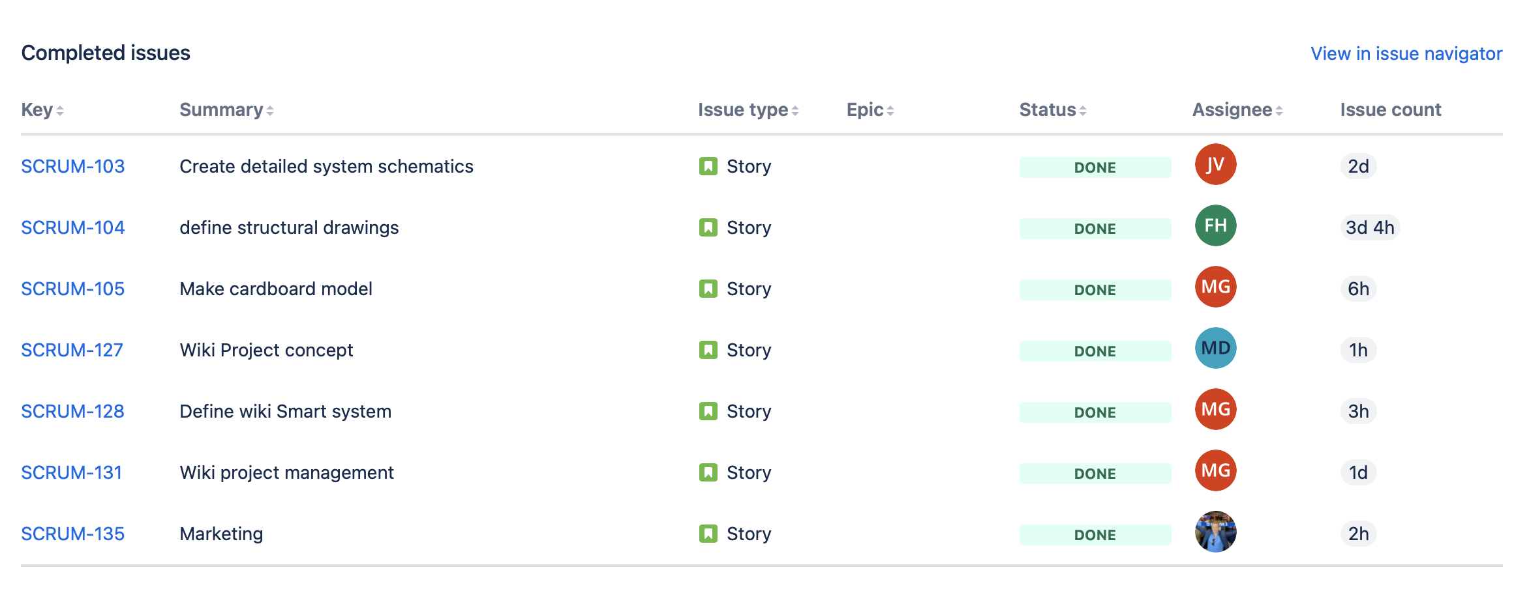Click DONE status badge for SCRUM-127
Screen dimensions: 1529x589
point(1095,351)
